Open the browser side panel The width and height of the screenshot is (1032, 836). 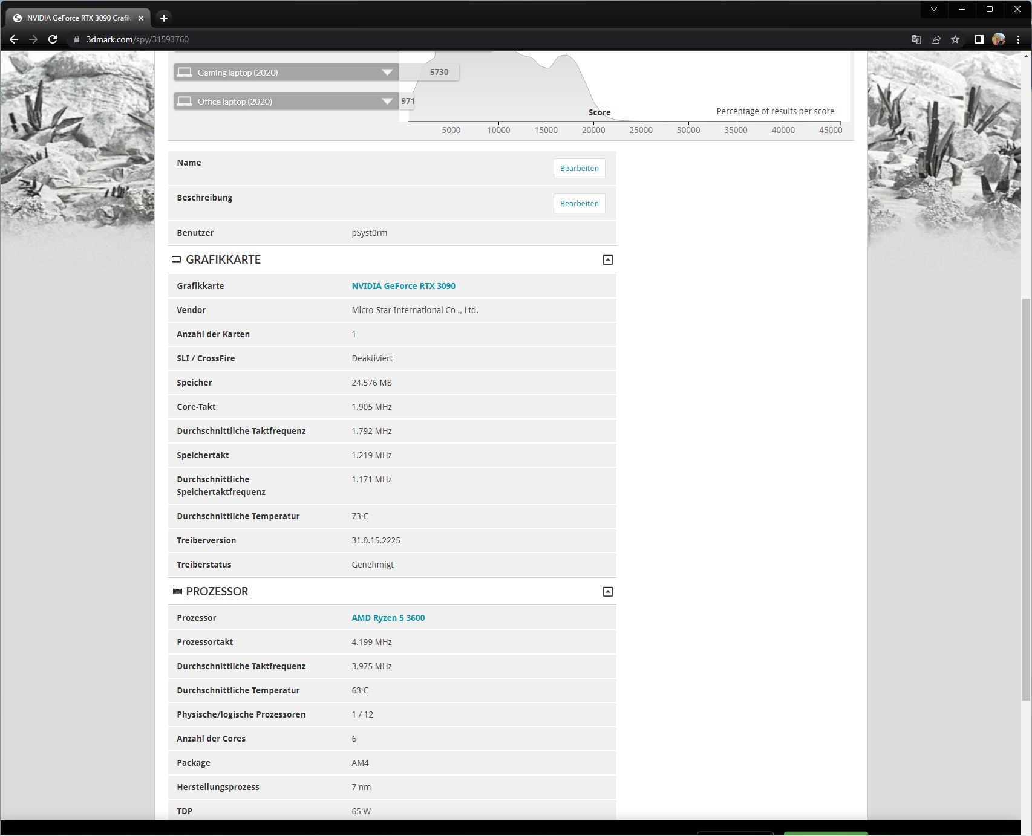[x=979, y=39]
